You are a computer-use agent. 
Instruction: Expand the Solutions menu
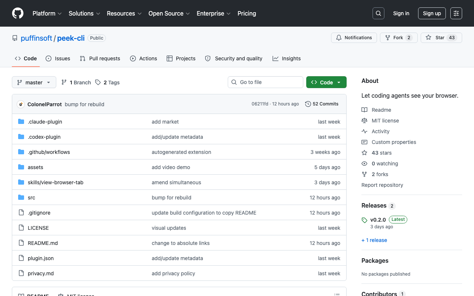[x=84, y=13]
